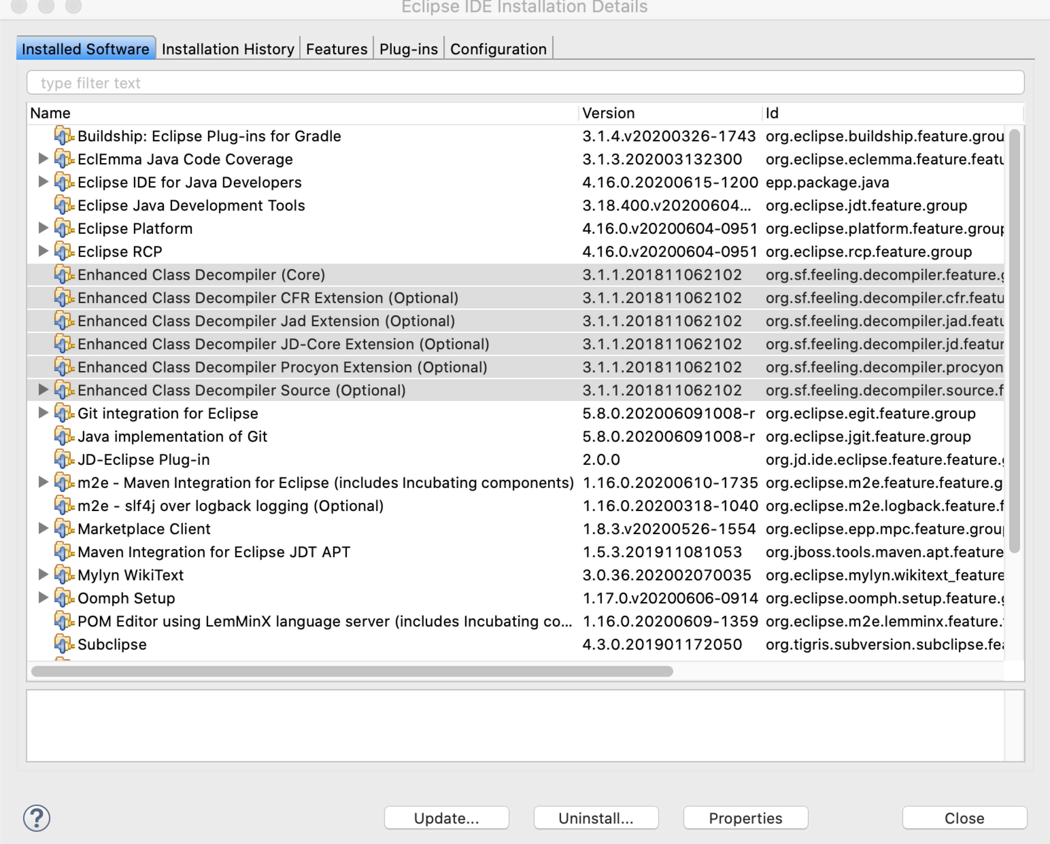Expand the Eclipse RCP node

(43, 251)
